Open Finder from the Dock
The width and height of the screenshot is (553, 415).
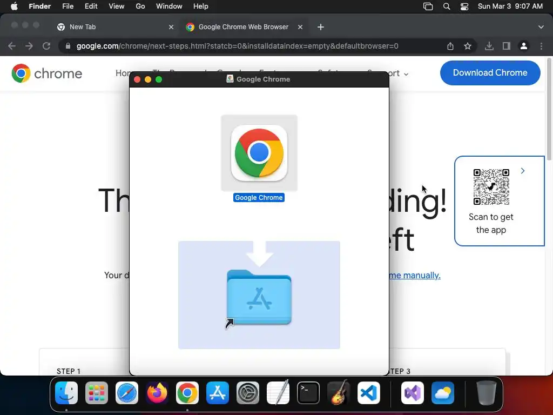[x=66, y=393]
